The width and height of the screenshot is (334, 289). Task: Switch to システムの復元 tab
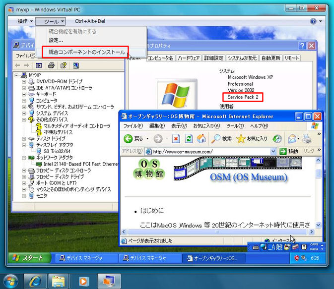tap(242, 58)
